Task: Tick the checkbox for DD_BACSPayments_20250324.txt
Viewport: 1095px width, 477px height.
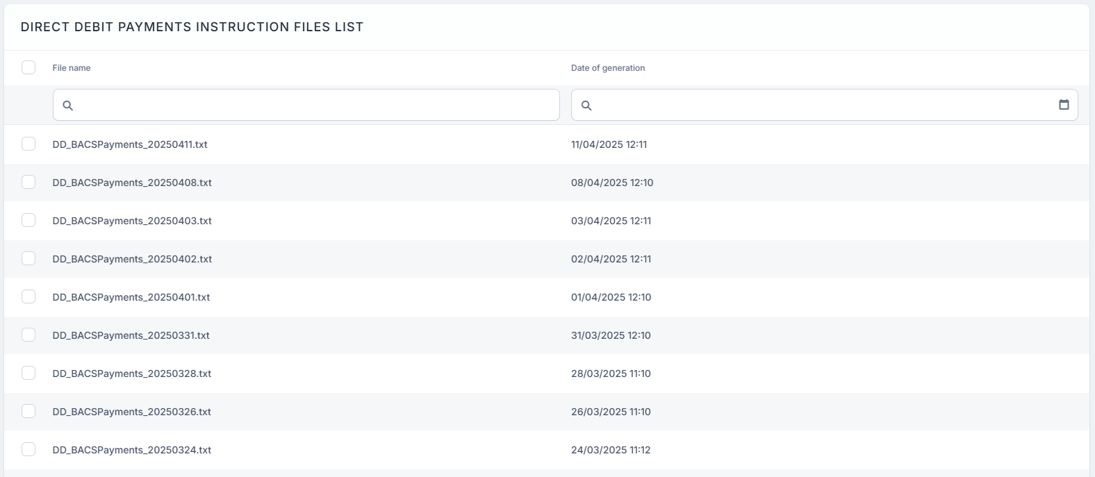Action: tap(28, 449)
